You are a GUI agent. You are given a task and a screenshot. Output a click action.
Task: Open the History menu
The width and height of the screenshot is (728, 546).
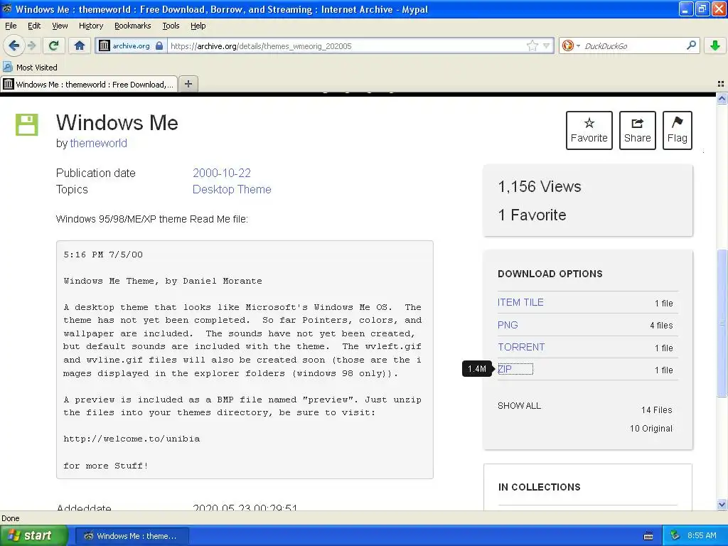click(90, 26)
